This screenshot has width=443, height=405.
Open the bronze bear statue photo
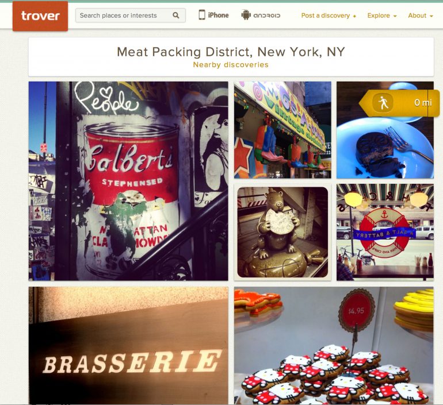(x=282, y=232)
